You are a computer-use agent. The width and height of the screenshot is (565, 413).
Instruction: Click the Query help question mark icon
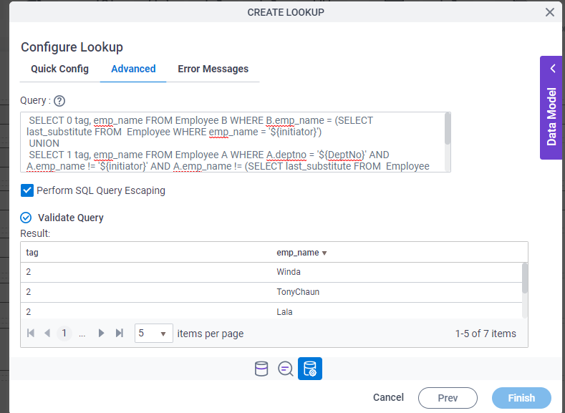coord(59,101)
